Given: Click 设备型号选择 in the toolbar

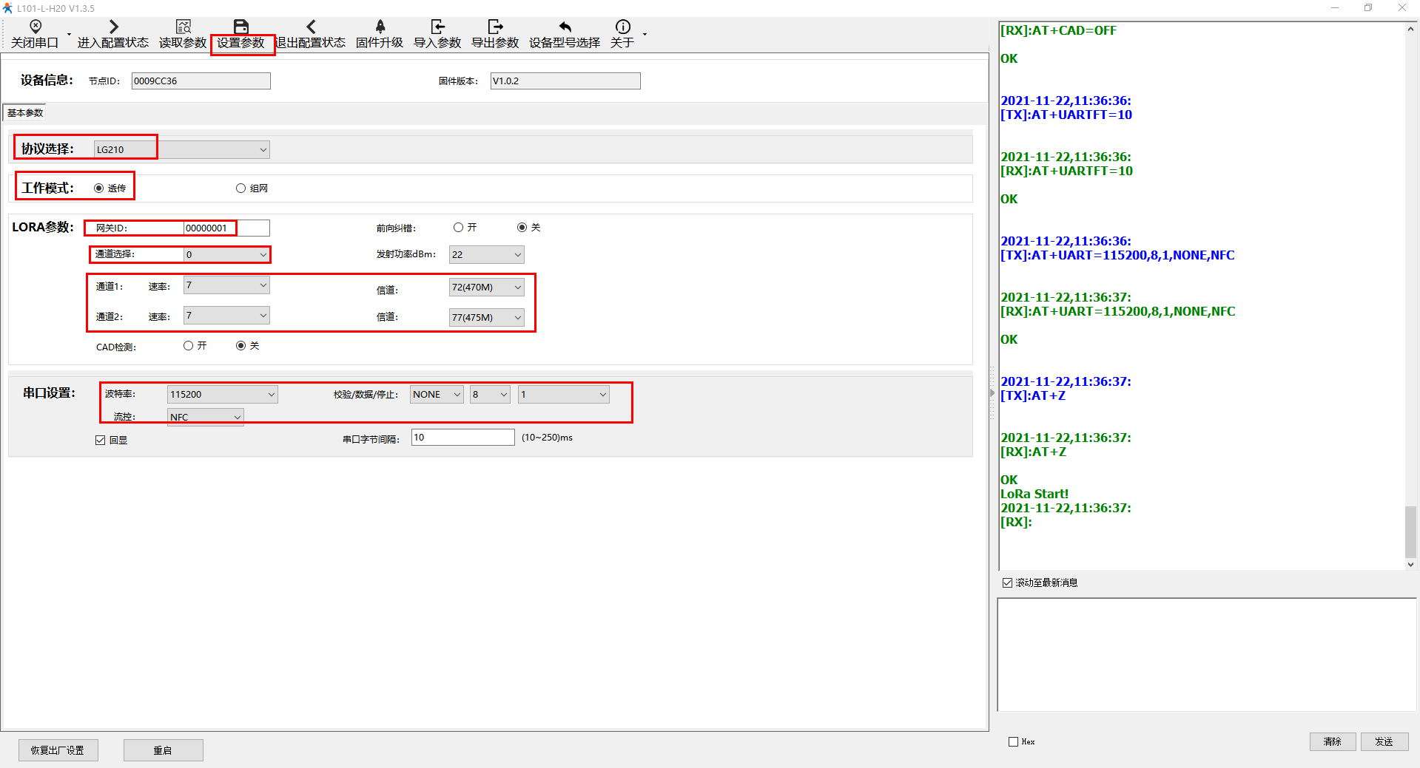Looking at the screenshot, I should pyautogui.click(x=564, y=35).
